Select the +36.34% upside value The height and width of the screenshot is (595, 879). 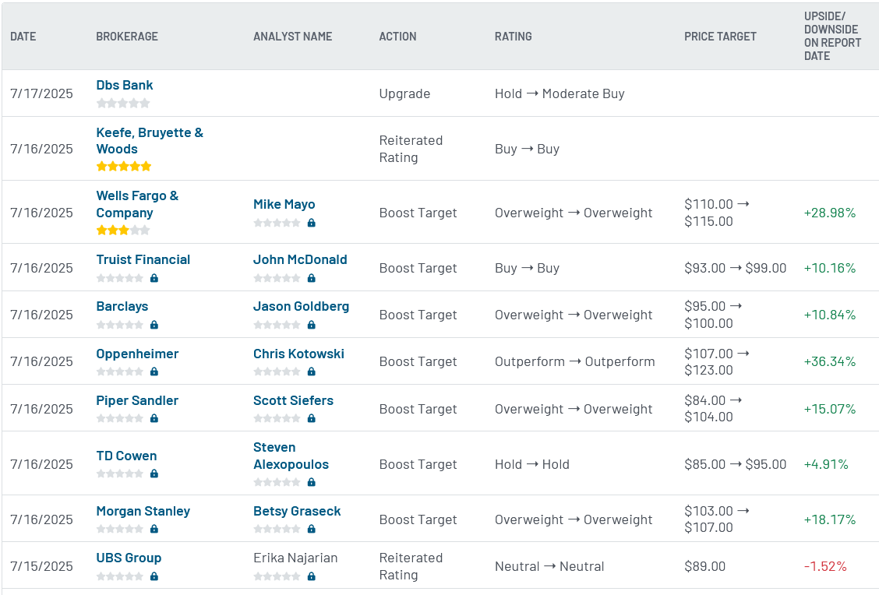pos(830,361)
